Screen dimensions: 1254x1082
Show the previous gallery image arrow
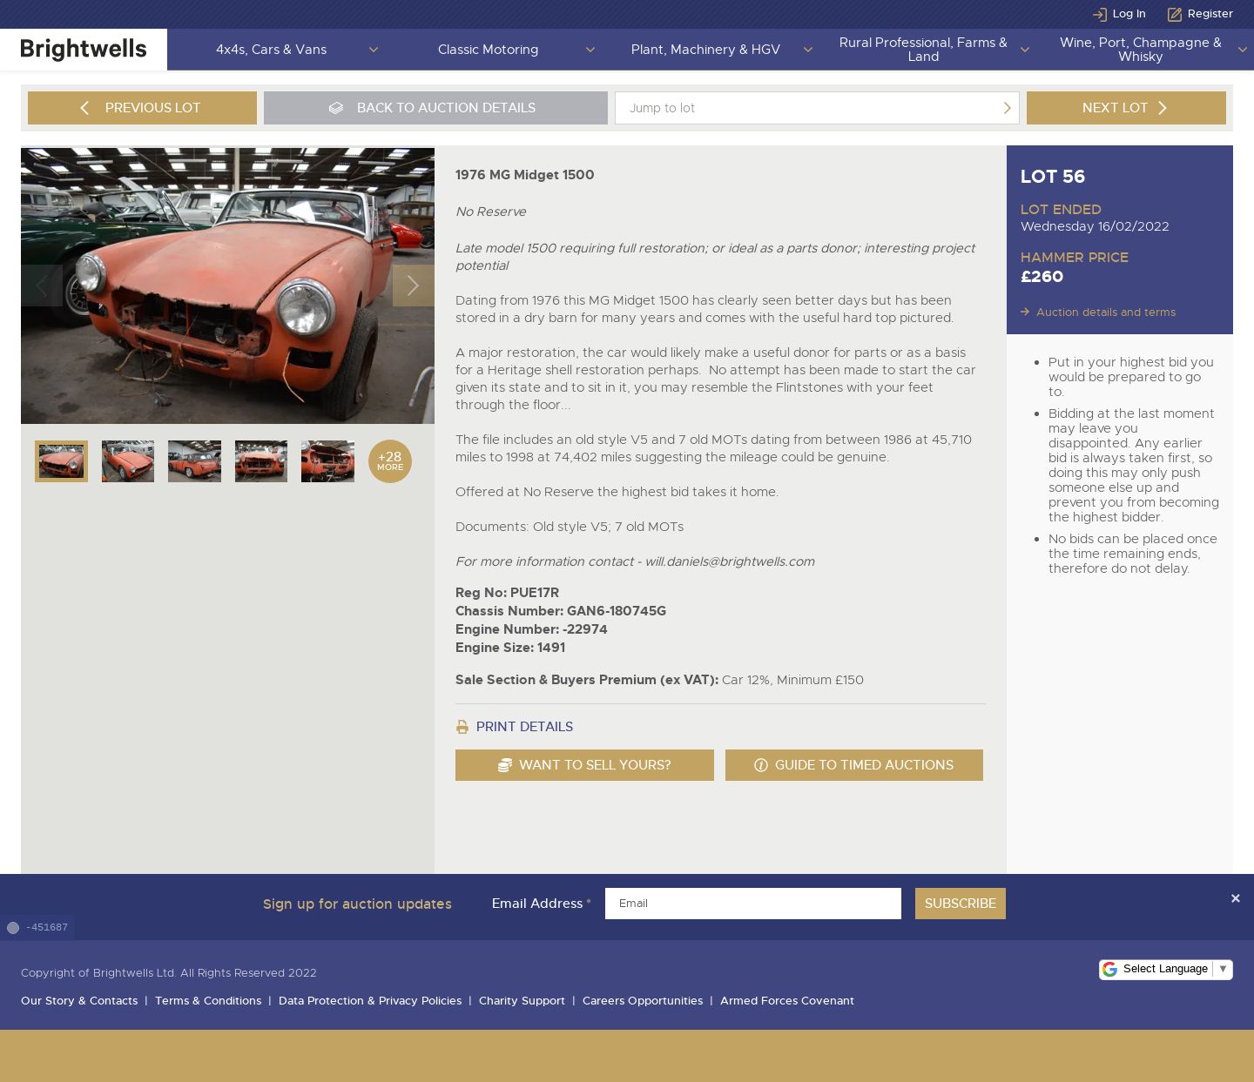point(41,286)
